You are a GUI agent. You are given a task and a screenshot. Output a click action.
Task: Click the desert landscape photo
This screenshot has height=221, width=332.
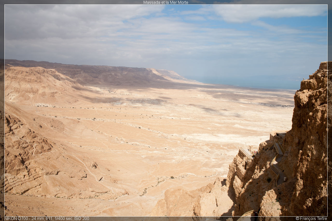coord(166,111)
